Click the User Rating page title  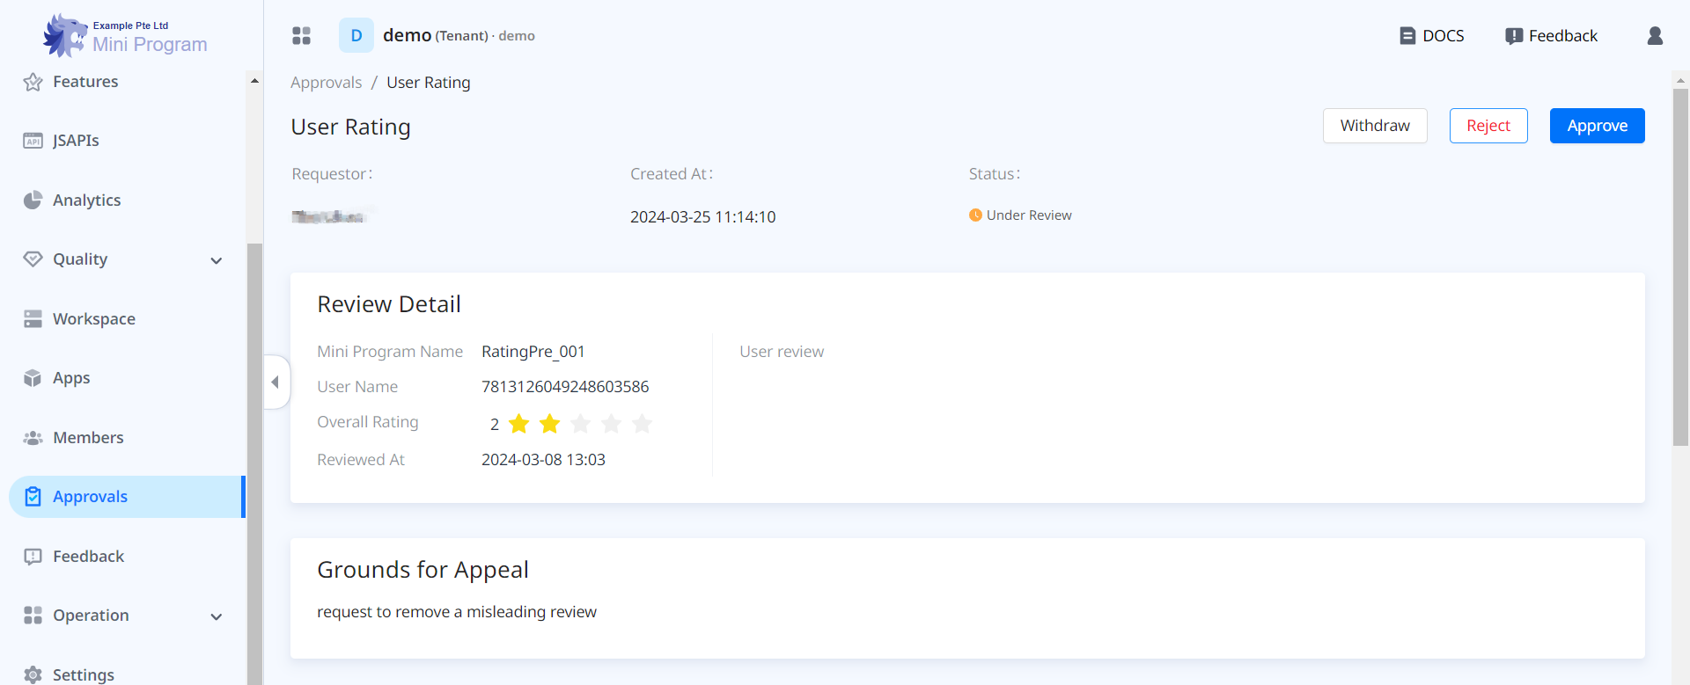[x=350, y=128]
